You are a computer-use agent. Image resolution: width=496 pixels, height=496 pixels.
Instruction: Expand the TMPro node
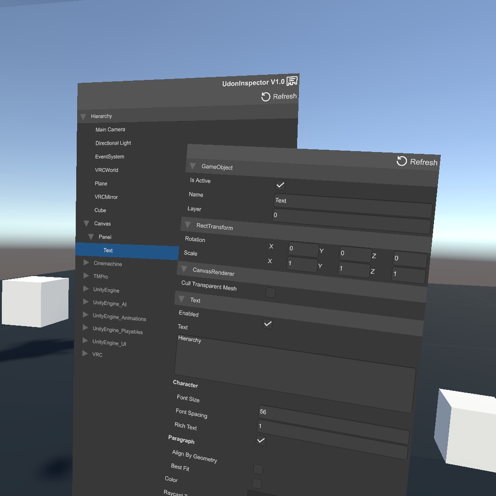pos(86,276)
